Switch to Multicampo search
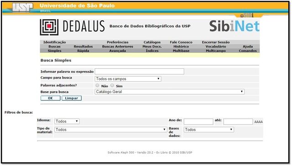 [x=216, y=51]
